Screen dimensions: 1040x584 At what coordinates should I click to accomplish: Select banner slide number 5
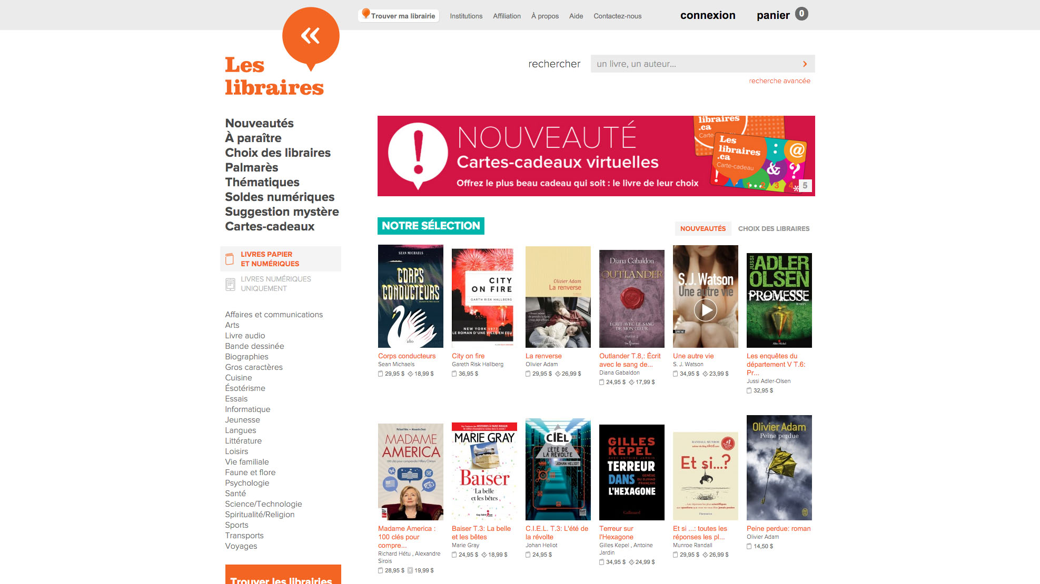coord(805,185)
